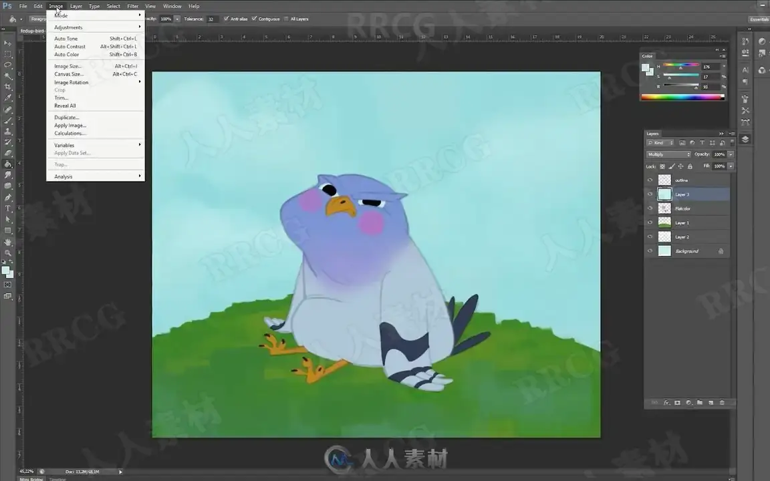Viewport: 770px width, 481px height.
Task: Open the Multiply blend mode dropdown
Action: tap(668, 154)
